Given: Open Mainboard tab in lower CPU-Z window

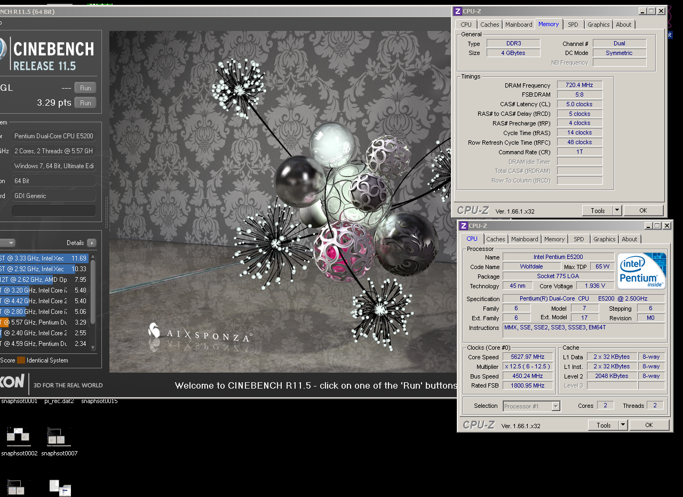Looking at the screenshot, I should (525, 239).
